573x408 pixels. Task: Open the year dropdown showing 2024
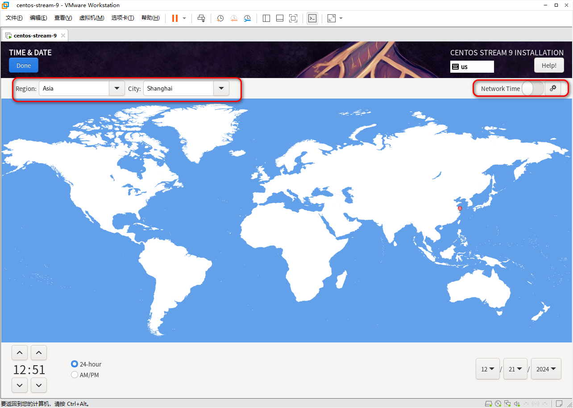[546, 369]
